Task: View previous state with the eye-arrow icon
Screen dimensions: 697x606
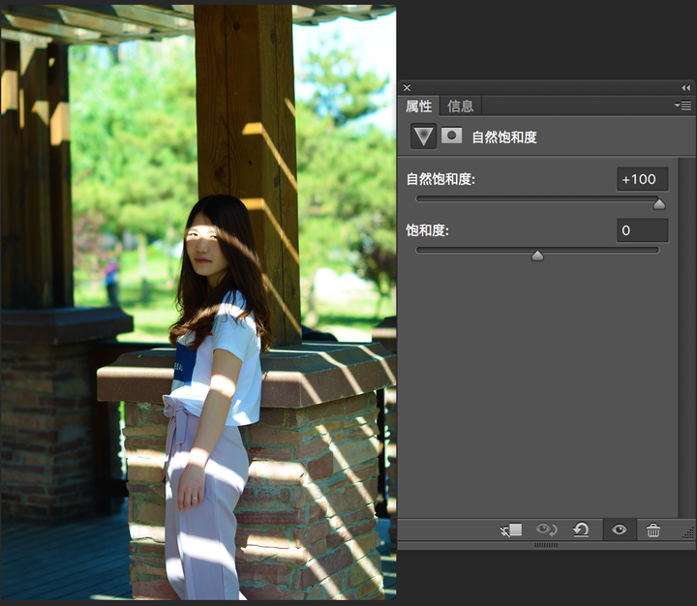Action: click(x=546, y=530)
